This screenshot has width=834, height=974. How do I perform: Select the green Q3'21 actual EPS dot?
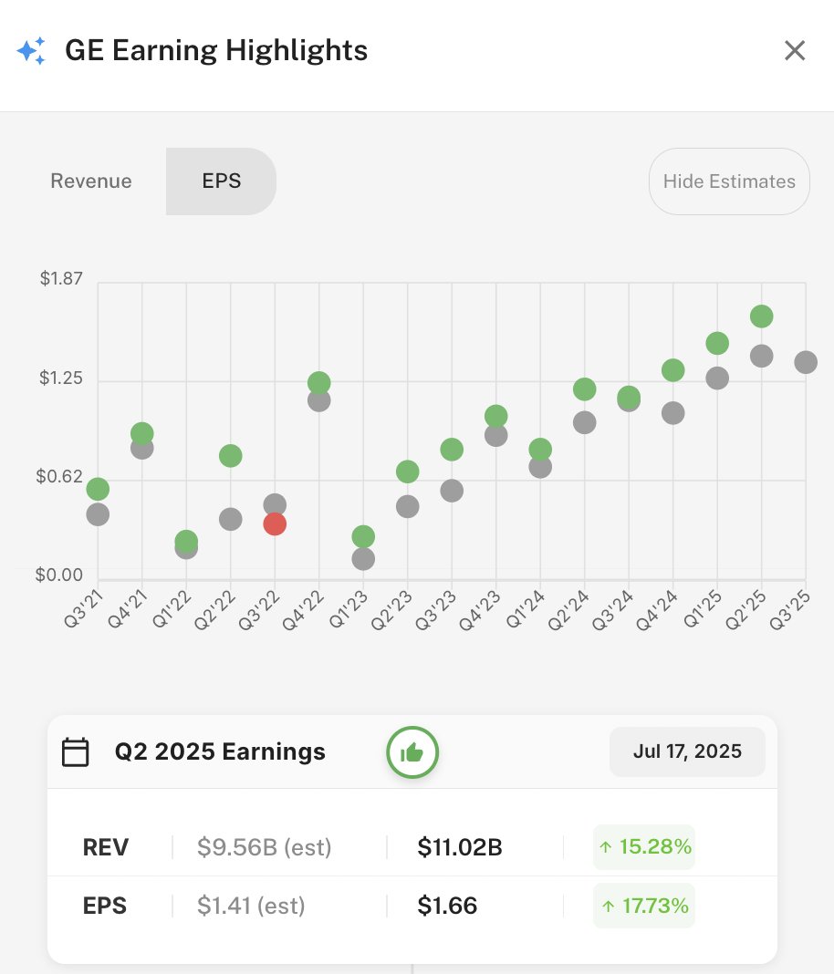(98, 489)
